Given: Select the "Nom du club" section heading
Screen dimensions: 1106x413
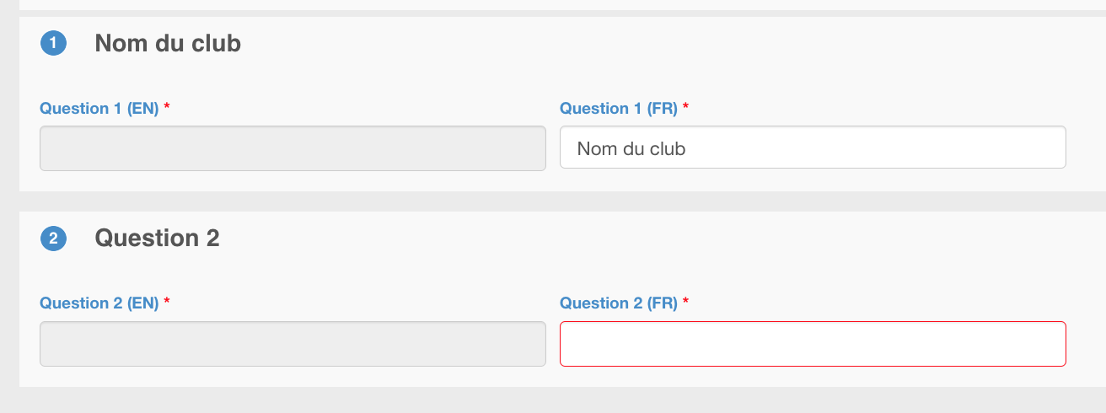Looking at the screenshot, I should coord(168,43).
